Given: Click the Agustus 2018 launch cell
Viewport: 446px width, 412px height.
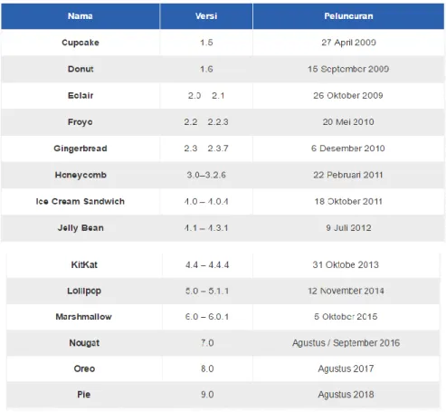Looking at the screenshot, I should 346,395.
